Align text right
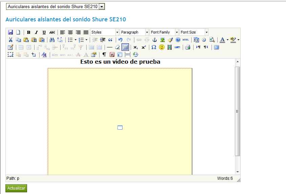The image size is (286, 194). click(x=78, y=32)
